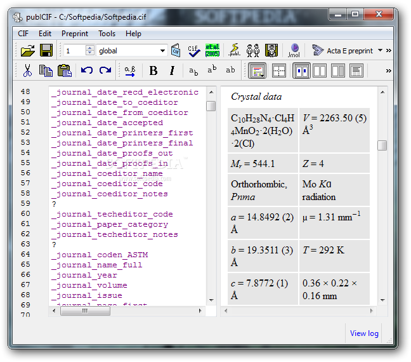Image resolution: width=411 pixels, height=362 pixels.
Task: Click the preview pane vertical scrollbar thumb
Action: [x=382, y=145]
